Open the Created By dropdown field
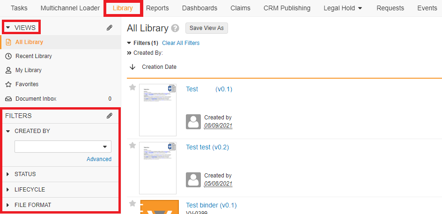442x214 pixels. (63, 147)
